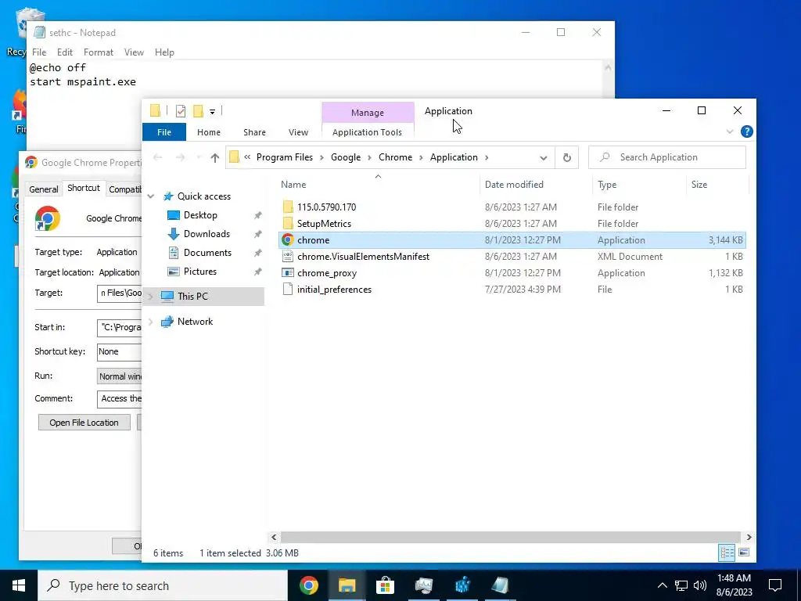Expand the This PC tree node

click(x=151, y=297)
